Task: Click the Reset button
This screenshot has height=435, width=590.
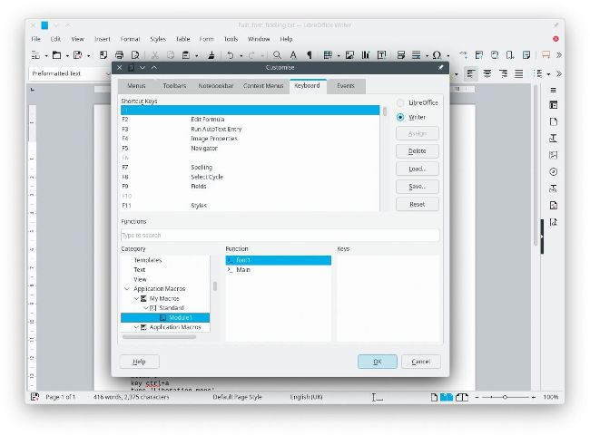Action: [x=417, y=205]
